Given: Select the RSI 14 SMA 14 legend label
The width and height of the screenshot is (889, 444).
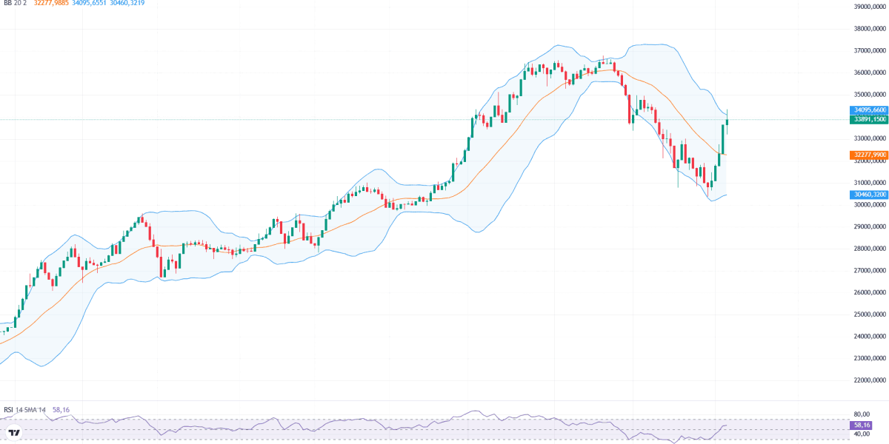Looking at the screenshot, I should pyautogui.click(x=26, y=409).
